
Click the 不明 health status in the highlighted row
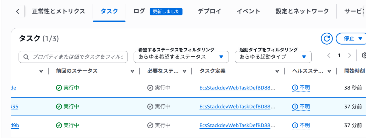[305, 106]
